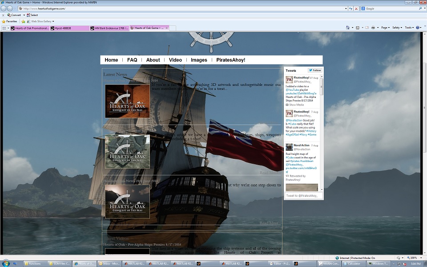The height and width of the screenshot is (267, 427).
Task: Click the Protected Mode status bar entry
Action: point(355,258)
